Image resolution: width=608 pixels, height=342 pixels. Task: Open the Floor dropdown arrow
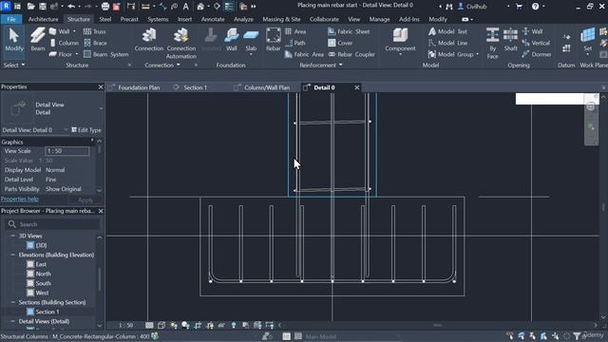77,54
